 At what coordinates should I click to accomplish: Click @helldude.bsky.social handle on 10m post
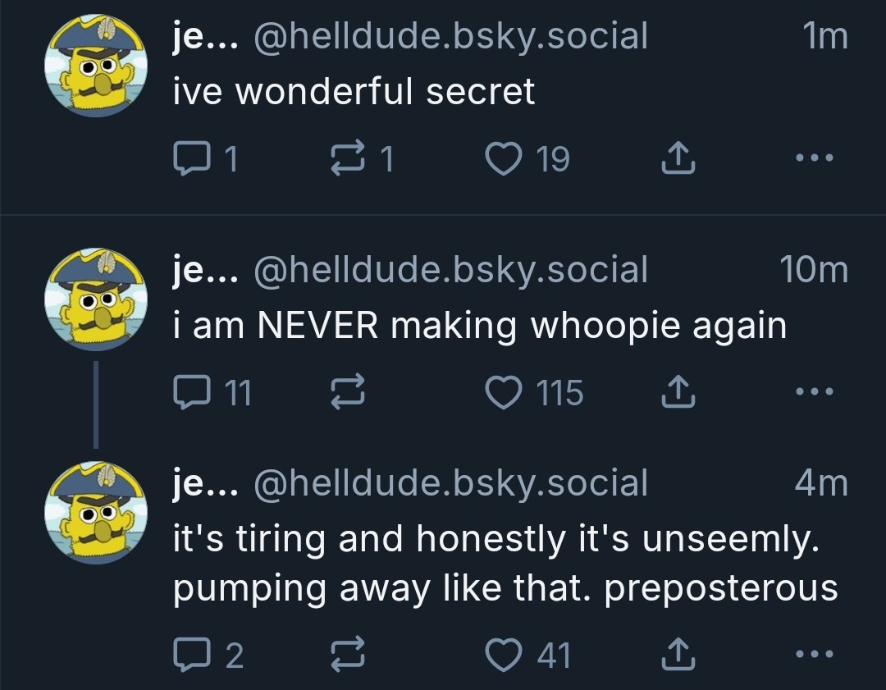(451, 270)
